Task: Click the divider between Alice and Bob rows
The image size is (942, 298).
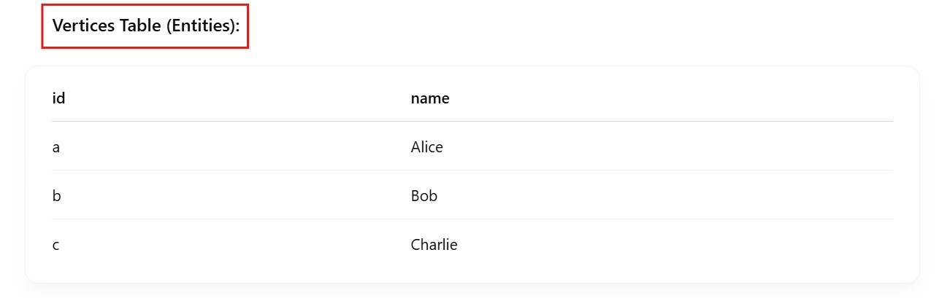Action: [472, 170]
